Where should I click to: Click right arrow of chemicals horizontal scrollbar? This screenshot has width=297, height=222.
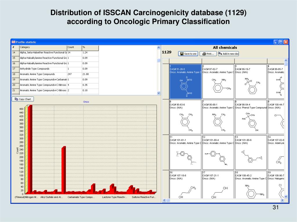tap(282, 200)
